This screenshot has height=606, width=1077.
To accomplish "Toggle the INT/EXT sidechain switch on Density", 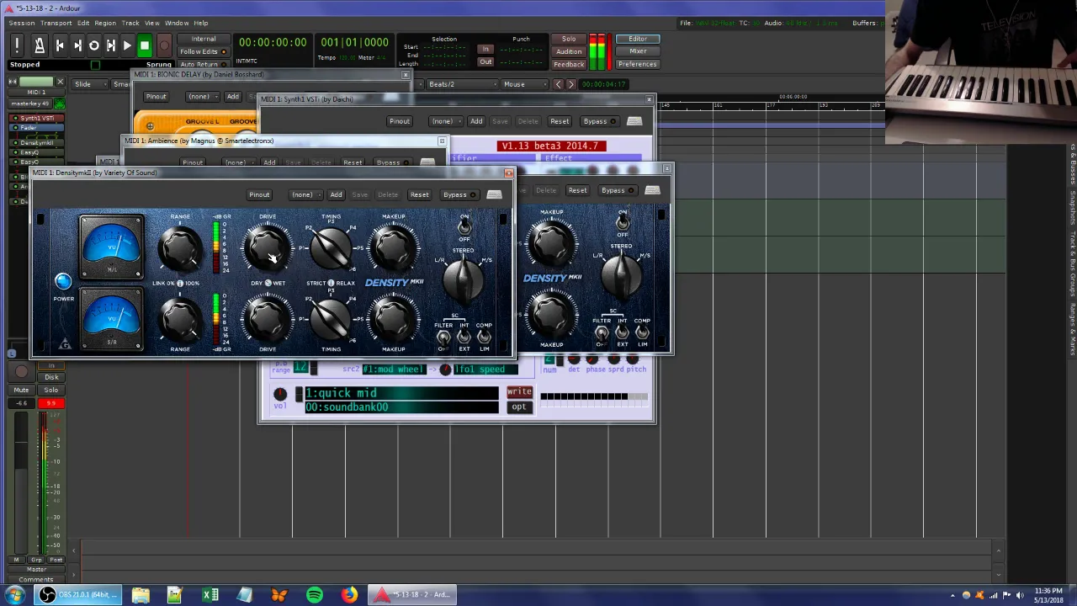I will click(464, 337).
